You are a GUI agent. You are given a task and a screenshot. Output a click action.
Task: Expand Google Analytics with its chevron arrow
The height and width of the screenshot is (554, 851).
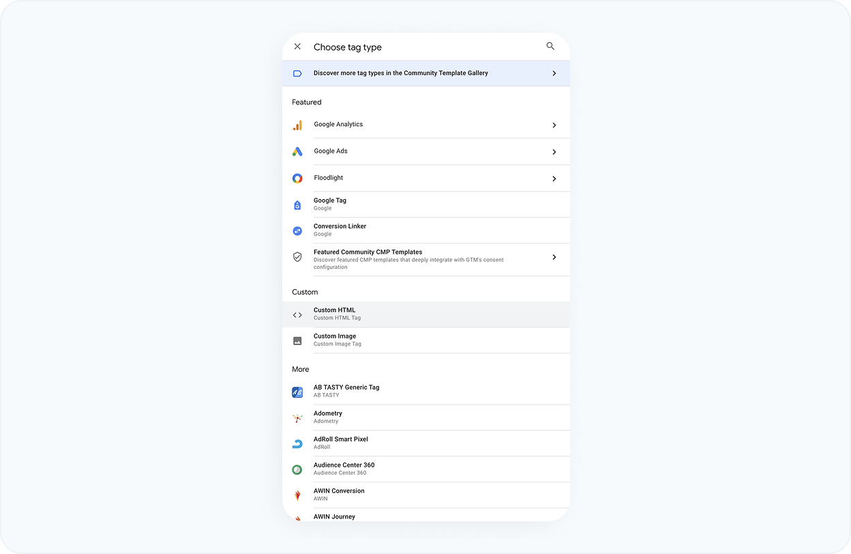(554, 126)
